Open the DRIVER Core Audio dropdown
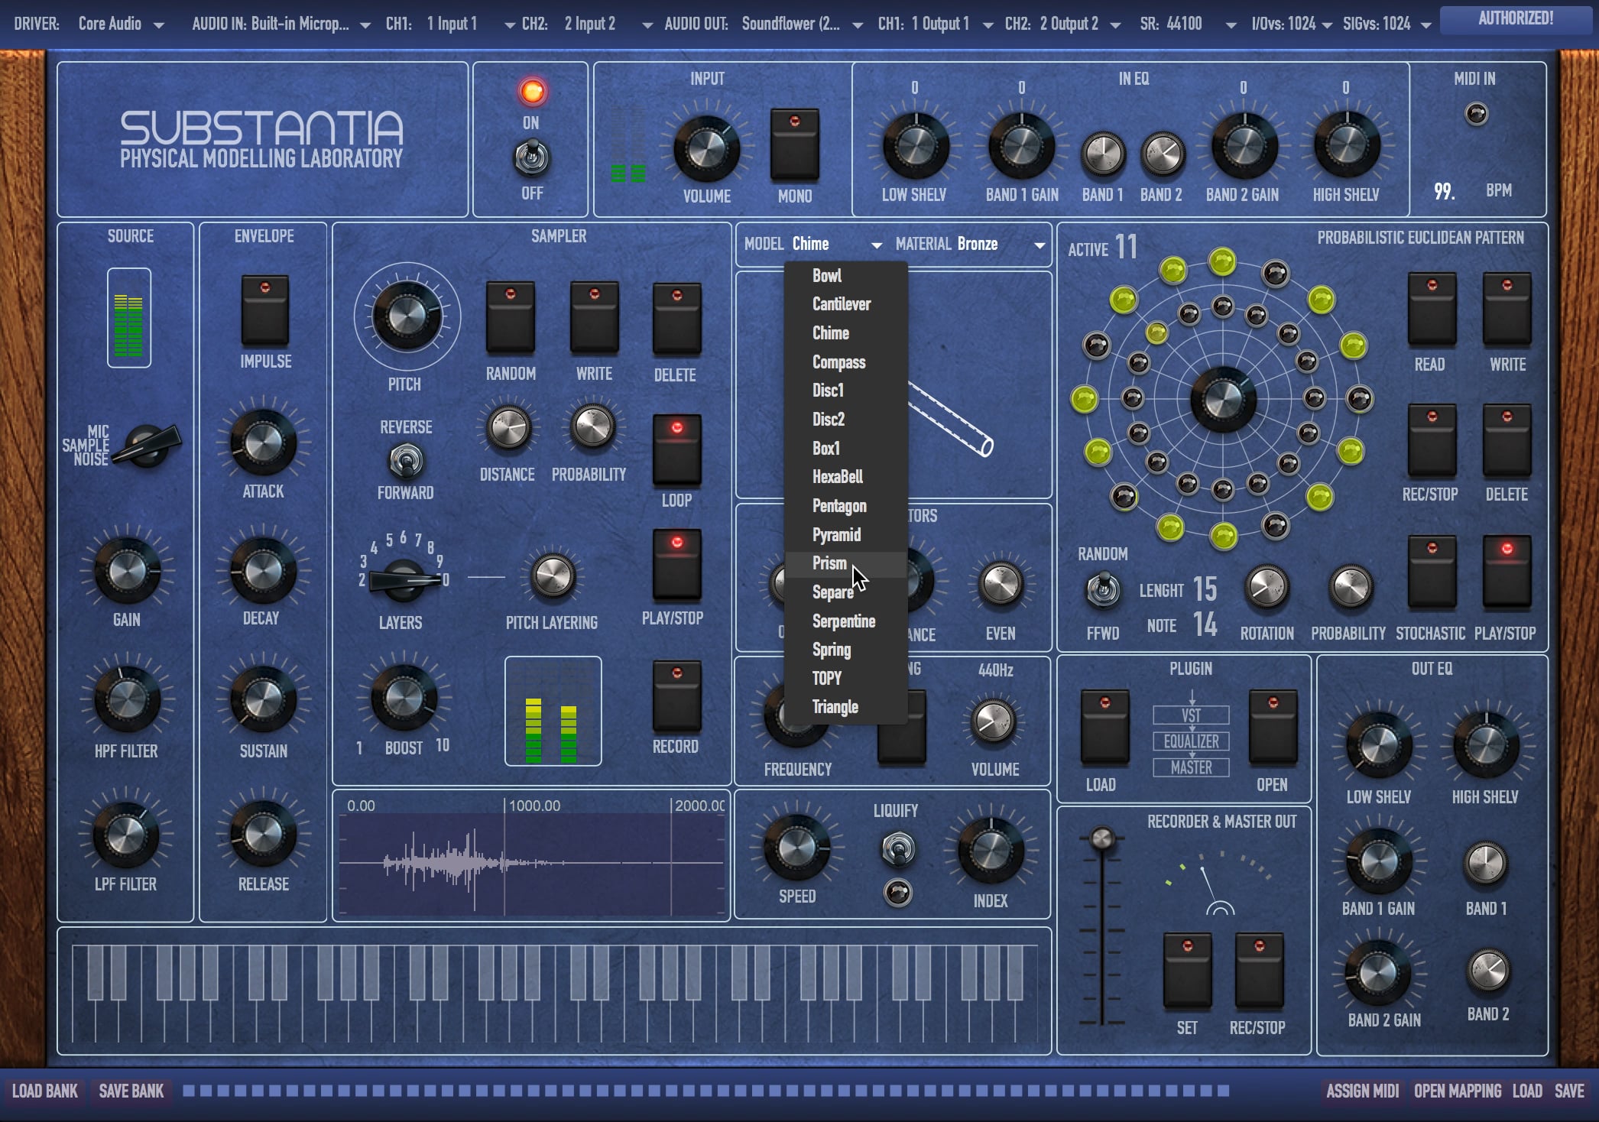 point(121,24)
